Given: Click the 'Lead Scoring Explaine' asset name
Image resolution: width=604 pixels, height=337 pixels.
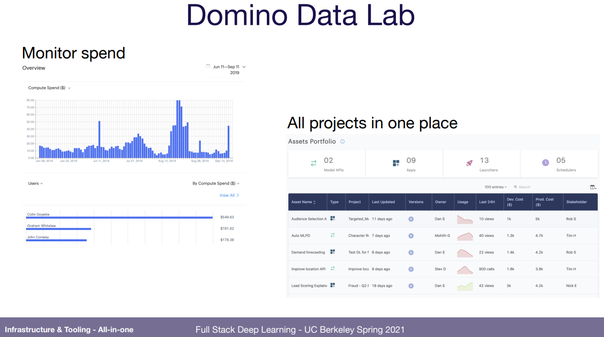Looking at the screenshot, I should [309, 286].
